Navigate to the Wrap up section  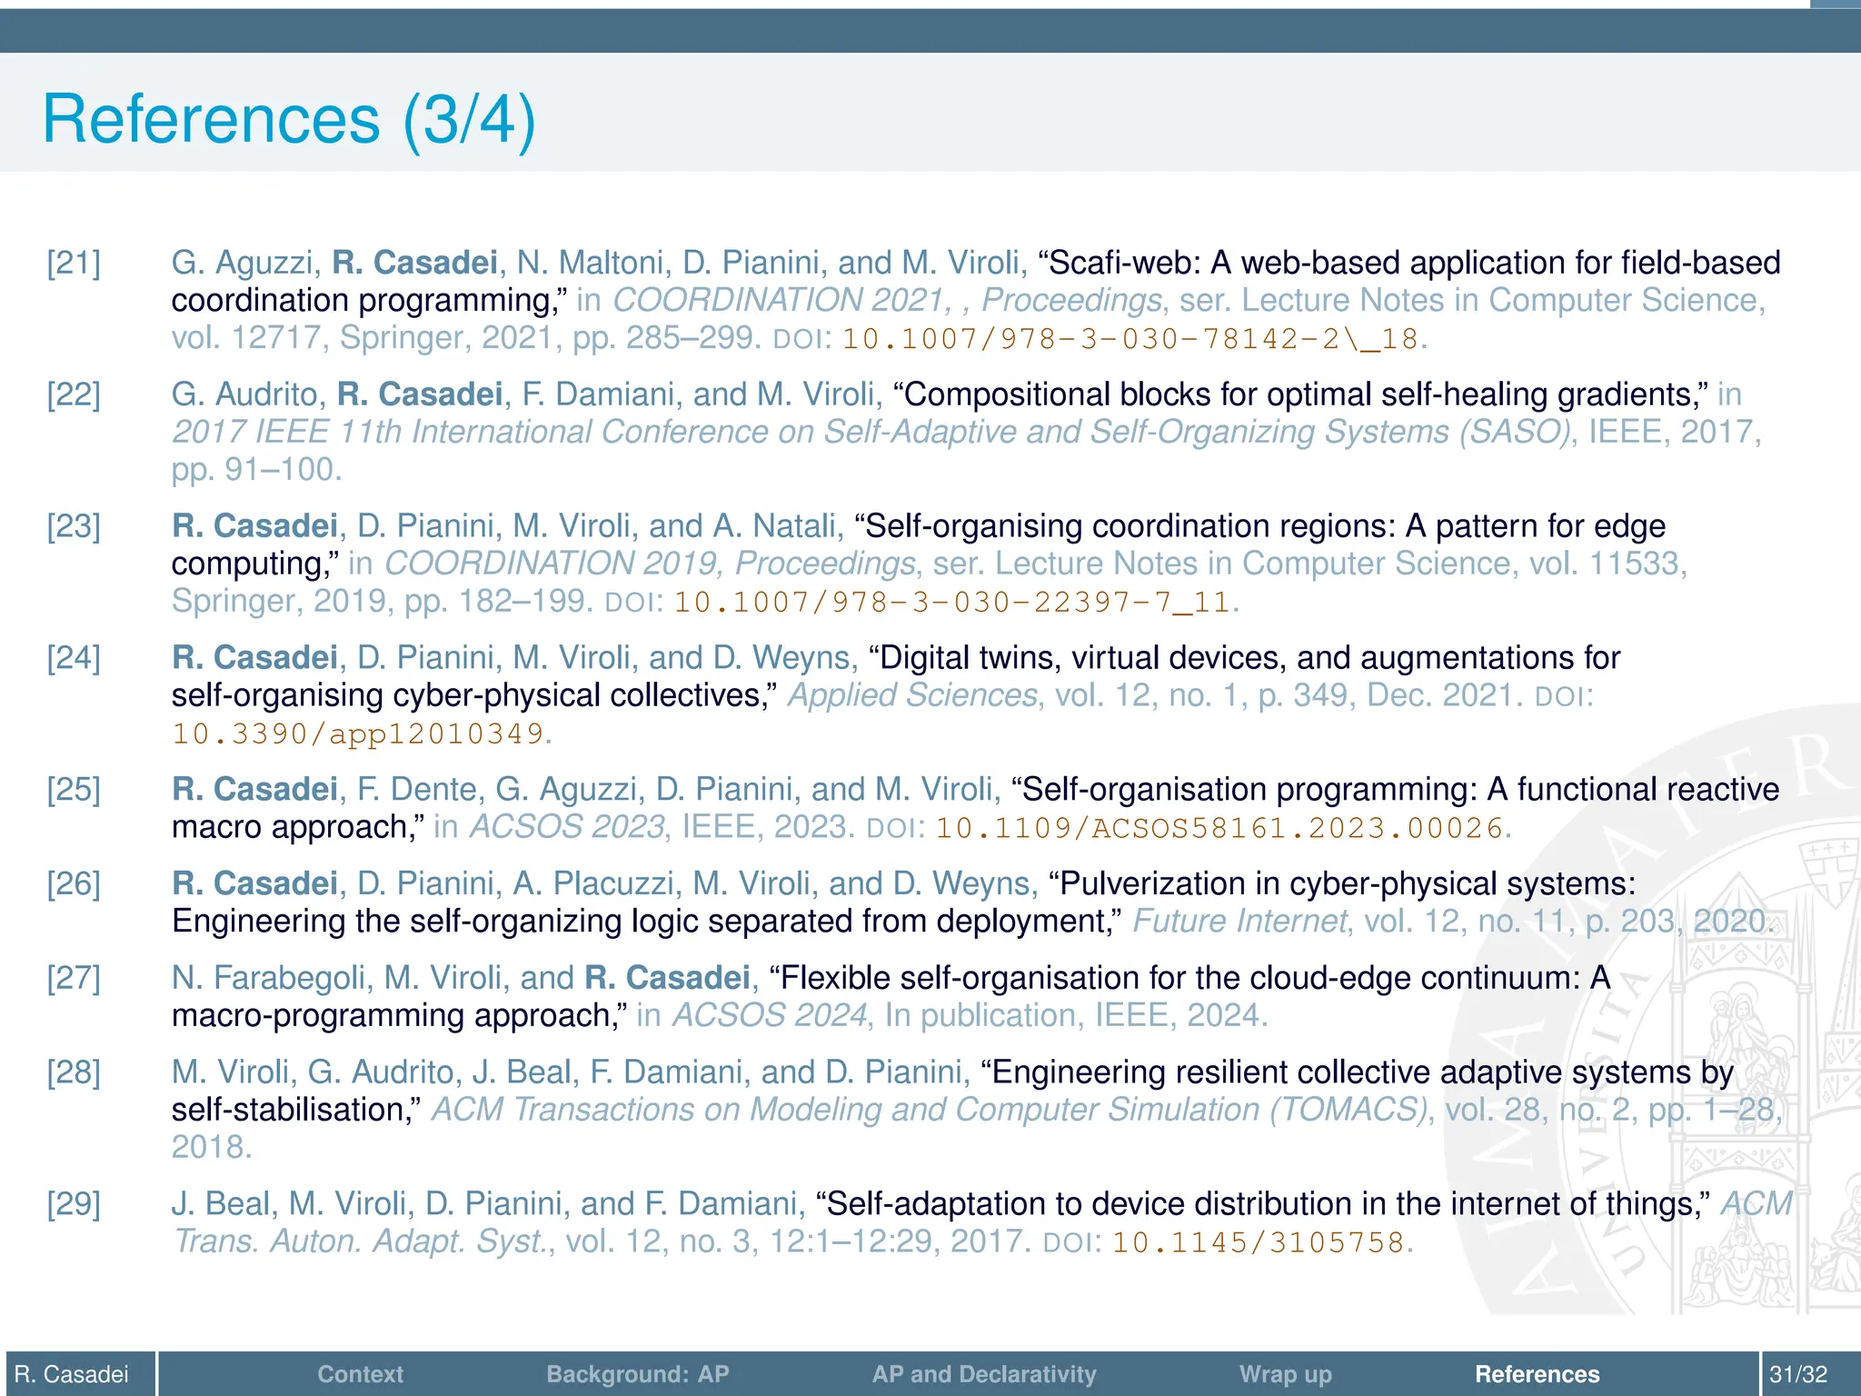click(1286, 1374)
